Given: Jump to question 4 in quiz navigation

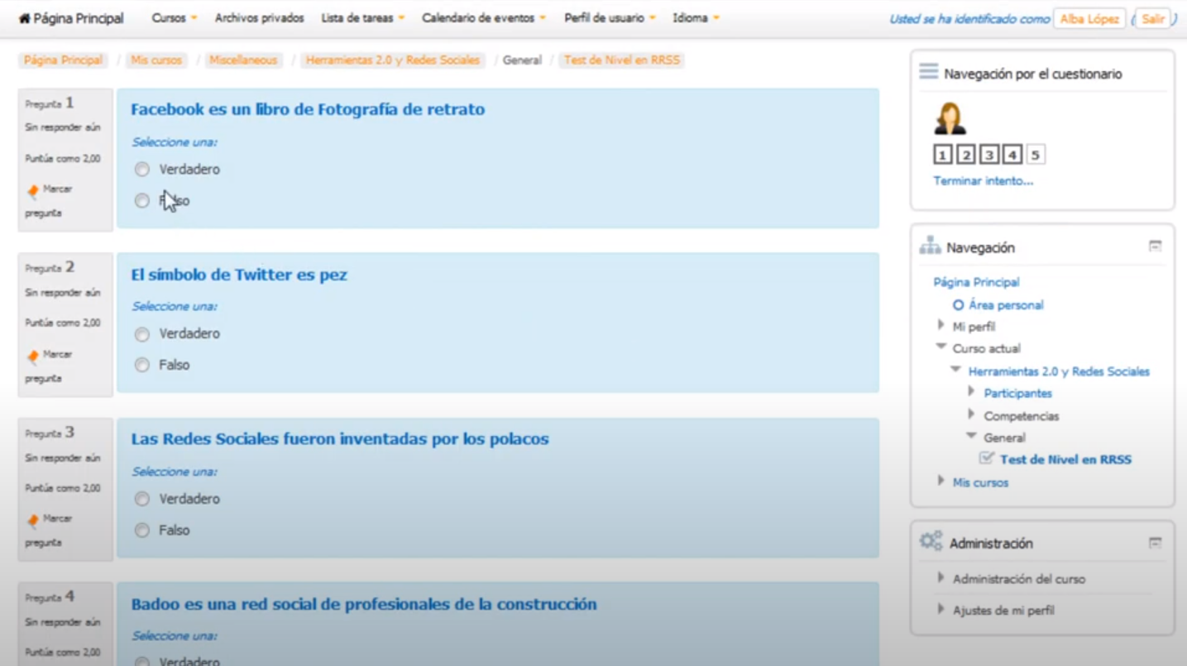Looking at the screenshot, I should [x=1012, y=155].
